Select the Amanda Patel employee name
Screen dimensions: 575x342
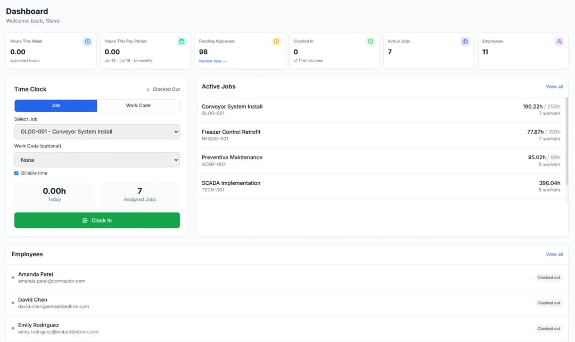click(36, 274)
